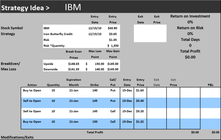Select 'Sell to Open' in the 145 Call row
221x140 pixels.
[x=32, y=111]
